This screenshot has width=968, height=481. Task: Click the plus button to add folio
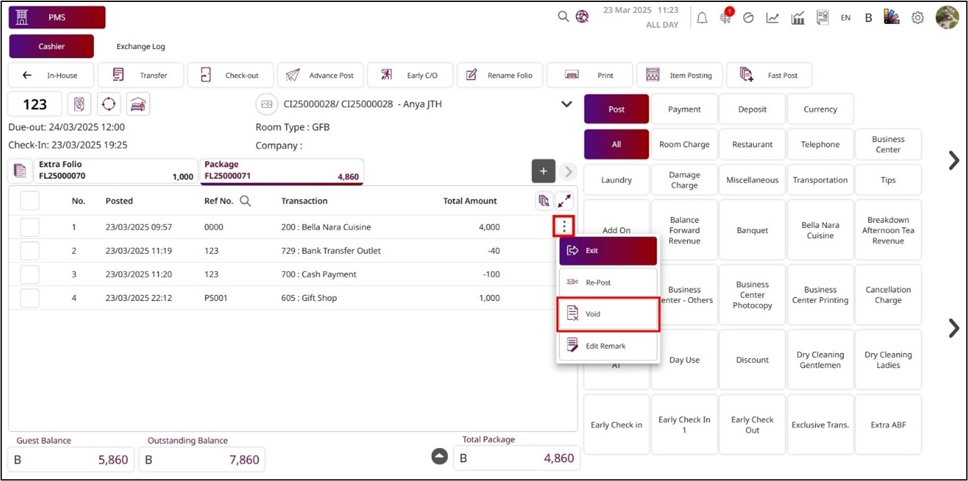coord(543,171)
